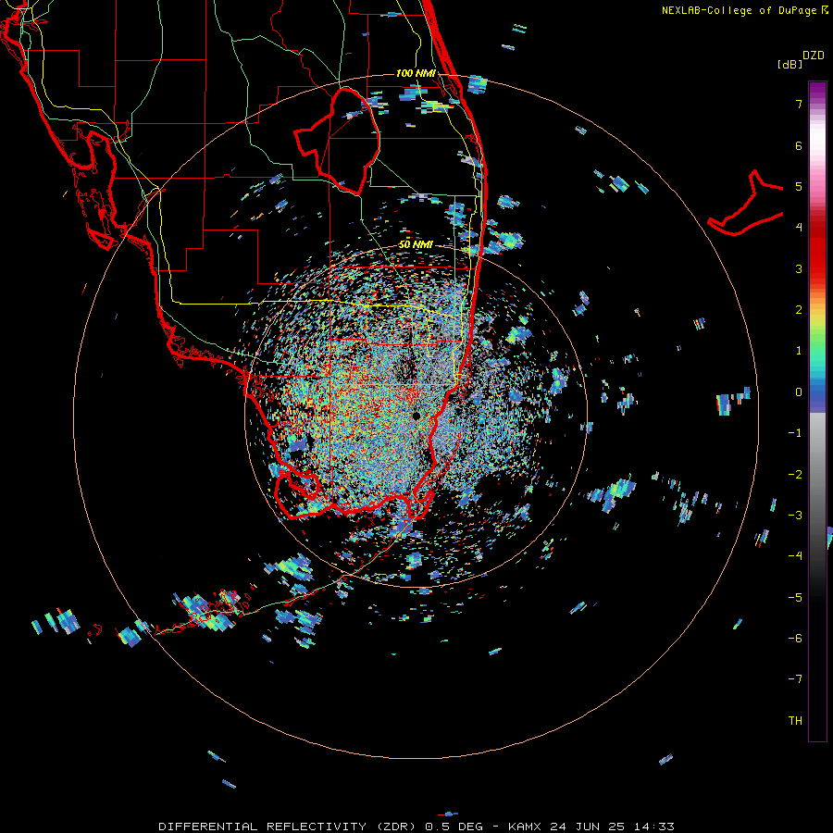Click the 4 value on color scale
Image resolution: width=833 pixels, height=833 pixels.
point(799,228)
